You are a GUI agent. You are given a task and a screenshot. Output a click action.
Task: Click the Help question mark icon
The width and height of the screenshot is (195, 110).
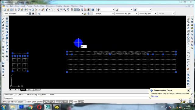click(93, 9)
